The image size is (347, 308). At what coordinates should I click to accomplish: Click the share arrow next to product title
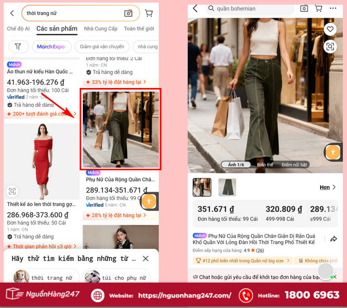tap(334, 239)
